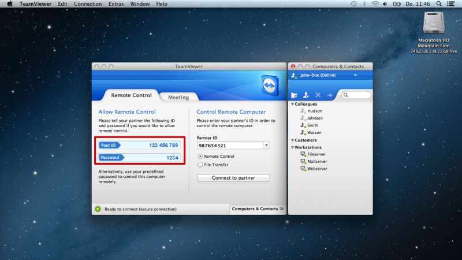This screenshot has width=462, height=260.
Task: Click the contacts search field
Action: (x=356, y=95)
